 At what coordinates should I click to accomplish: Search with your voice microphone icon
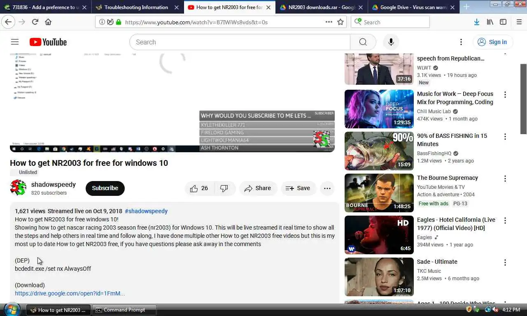pyautogui.click(x=391, y=42)
